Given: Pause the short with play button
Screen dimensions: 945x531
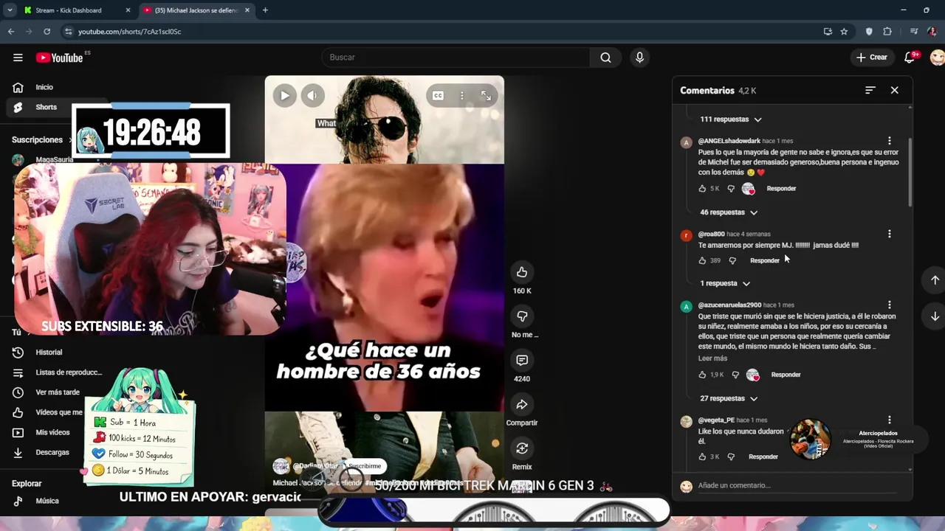Looking at the screenshot, I should click(x=285, y=95).
